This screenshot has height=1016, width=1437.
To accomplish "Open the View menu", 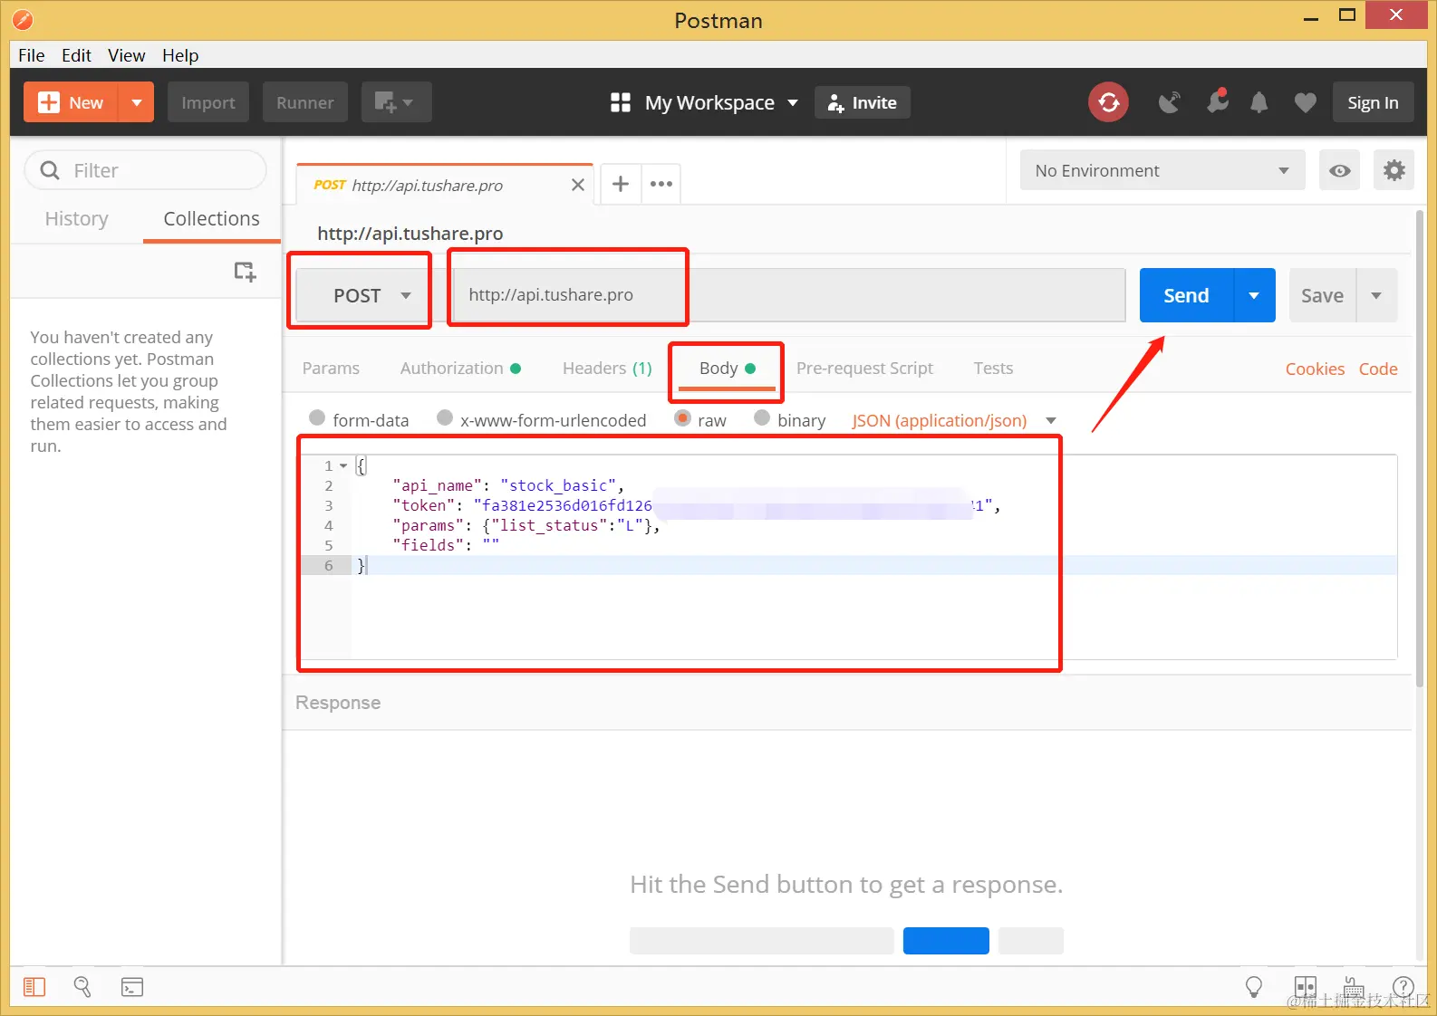I will click(126, 55).
